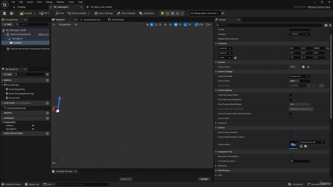Open play options three-dot menu
Screen dimensions: 333x187
182,14
